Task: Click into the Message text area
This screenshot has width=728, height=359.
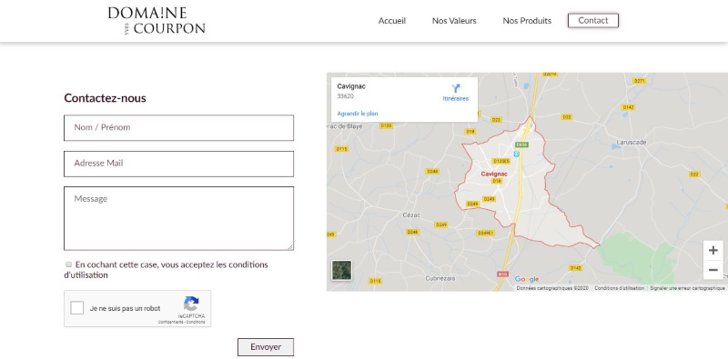Action: click(x=178, y=218)
